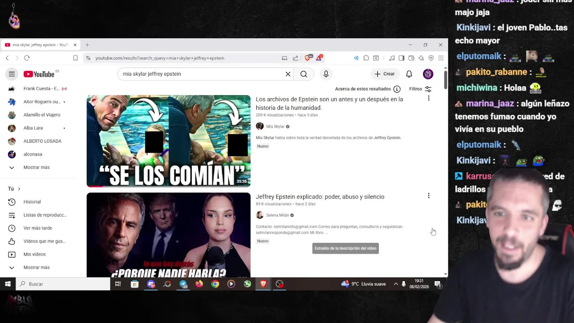Screen dimensions: 574x323
Task: Expand the Tú section chevron
Action: point(19,189)
